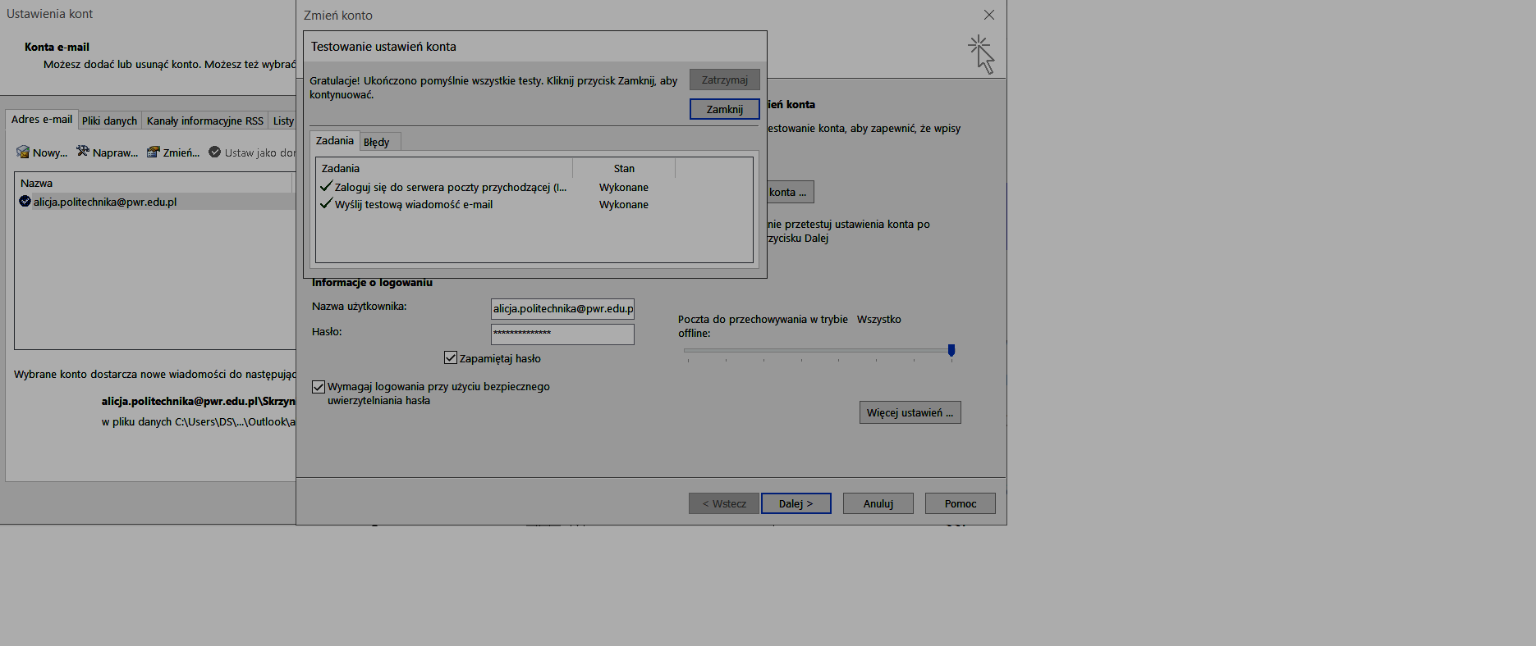Open the Pliki danych tab

point(109,121)
